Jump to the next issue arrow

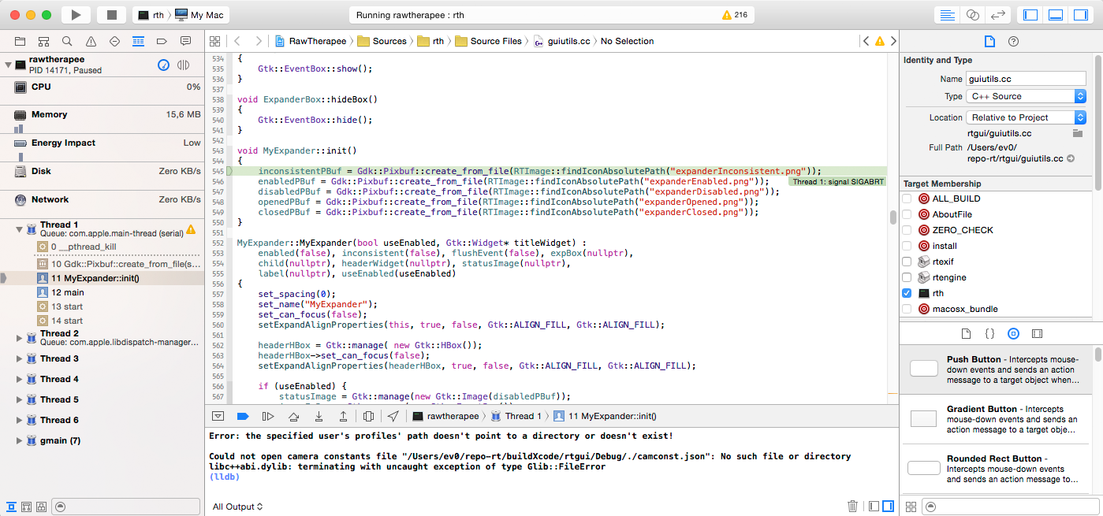click(893, 41)
